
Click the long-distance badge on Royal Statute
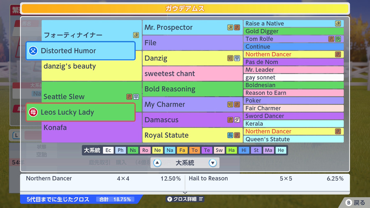click(230, 135)
